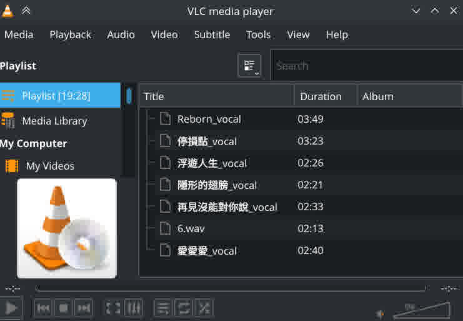This screenshot has height=321, width=463.
Task: Start playback with the Play button
Action: point(11,308)
